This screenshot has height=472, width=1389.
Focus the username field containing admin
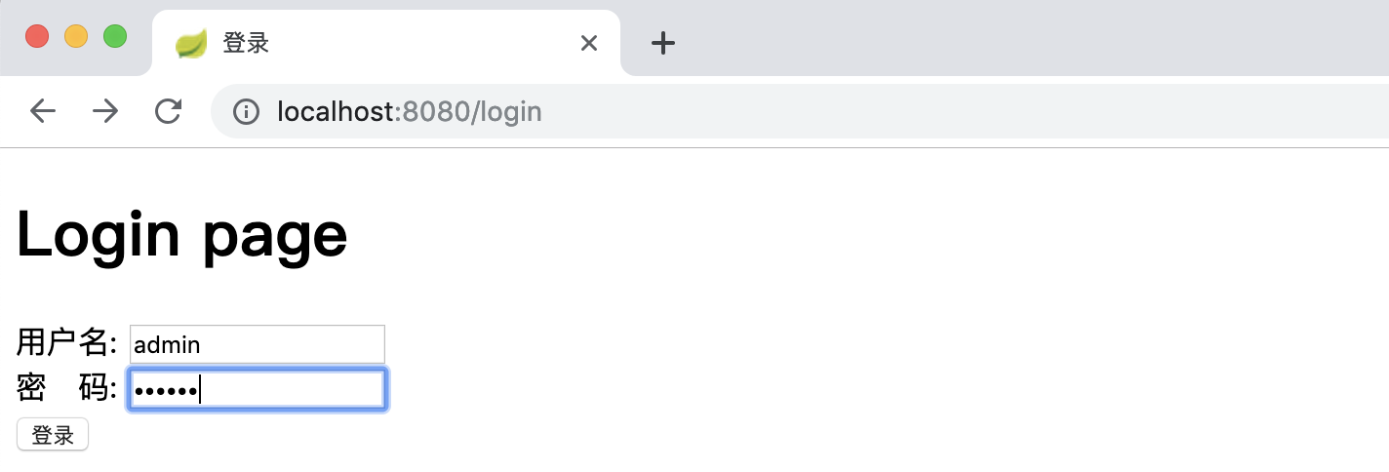[x=258, y=344]
